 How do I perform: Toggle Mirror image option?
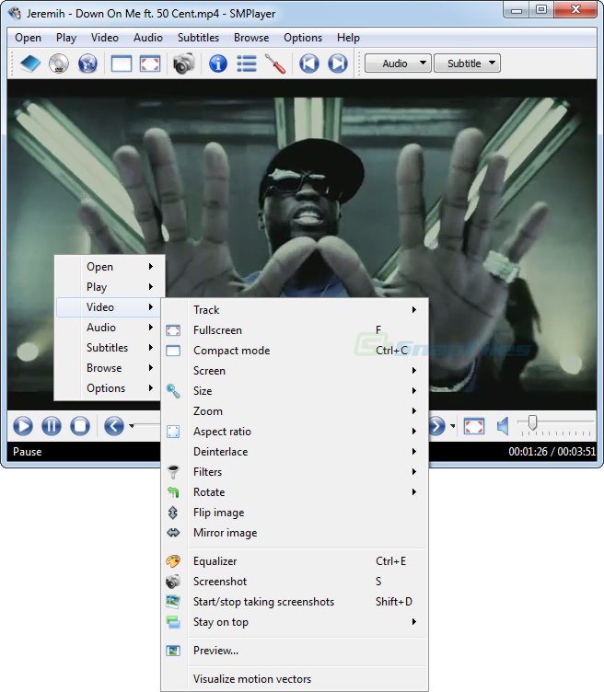(295, 533)
